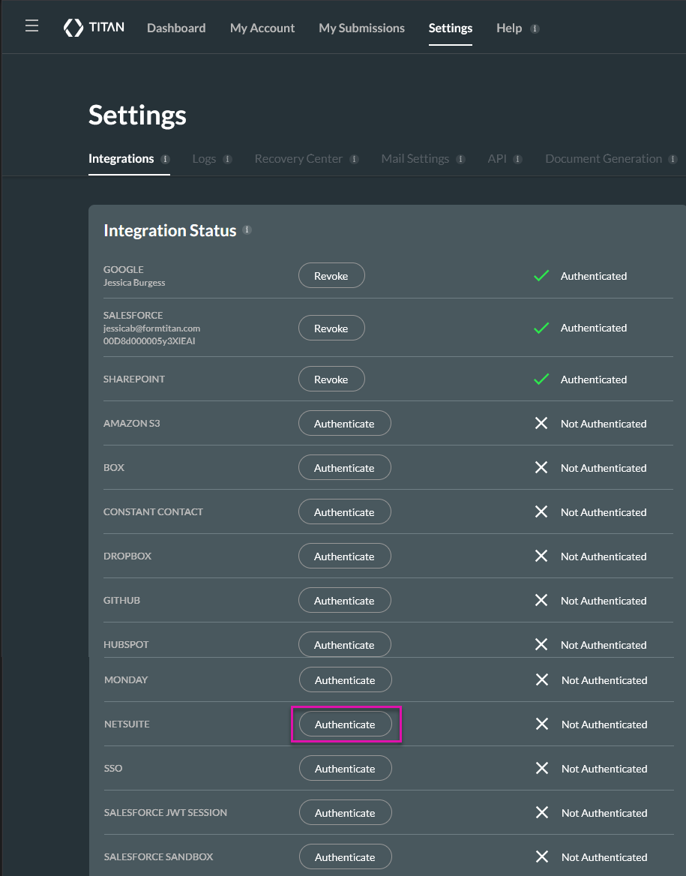Switch to the Mail Settings tab
The height and width of the screenshot is (876, 686).
point(415,159)
